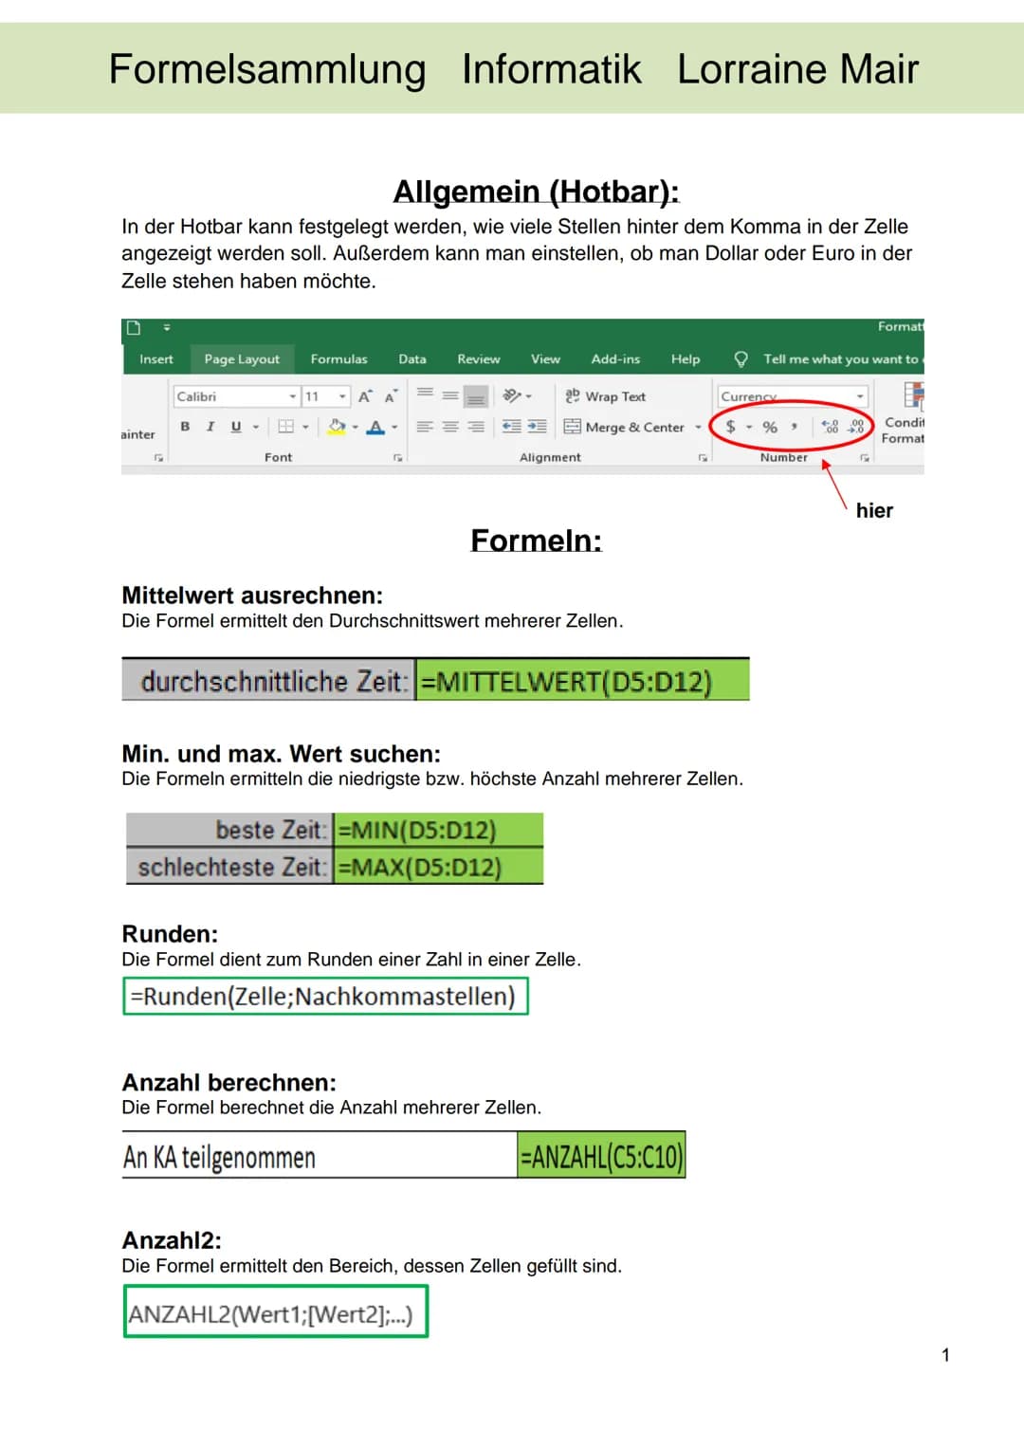Screen dimensions: 1024x1448
Task: Click the 'schlechteste Zeit:' label cell
Action: click(x=229, y=867)
